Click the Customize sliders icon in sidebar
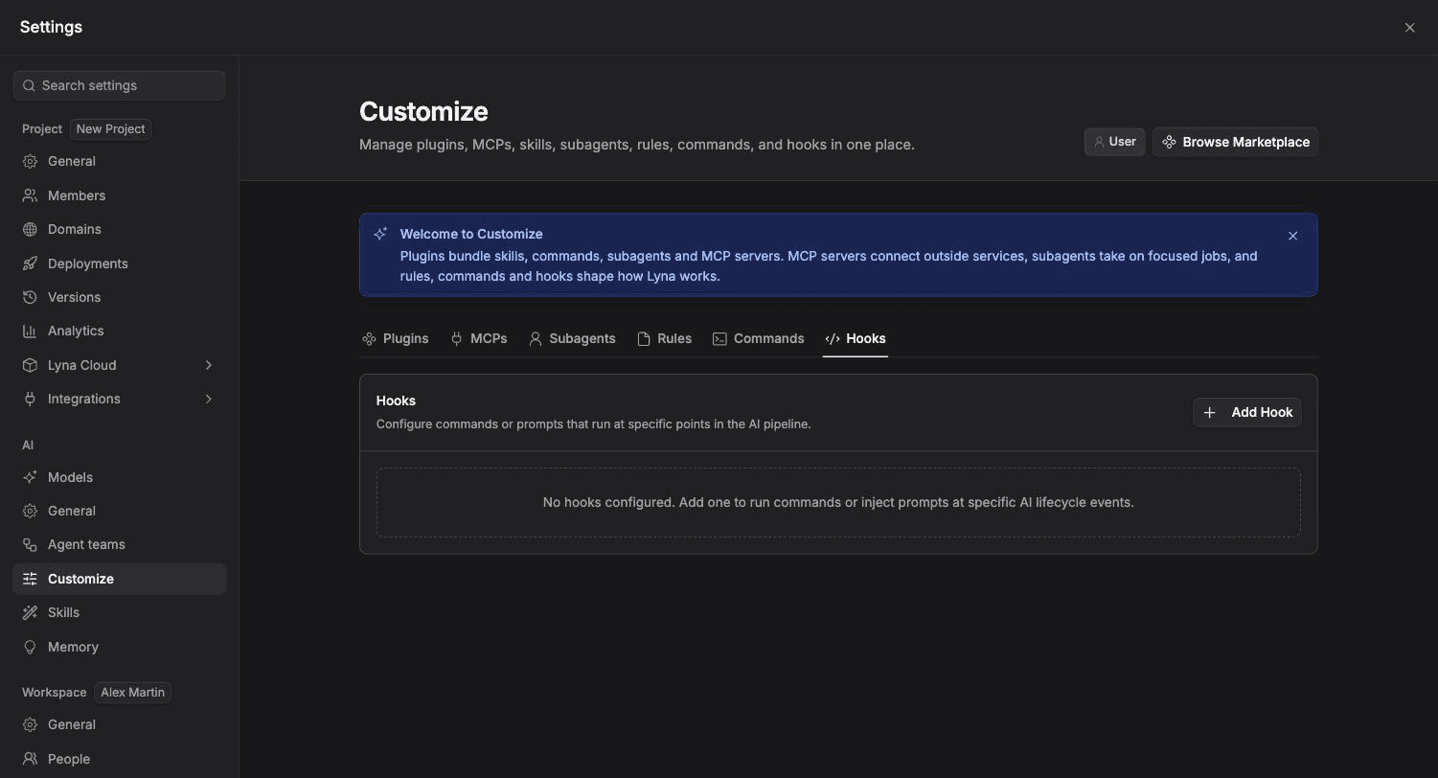Viewport: 1438px width, 778px height. click(x=30, y=579)
